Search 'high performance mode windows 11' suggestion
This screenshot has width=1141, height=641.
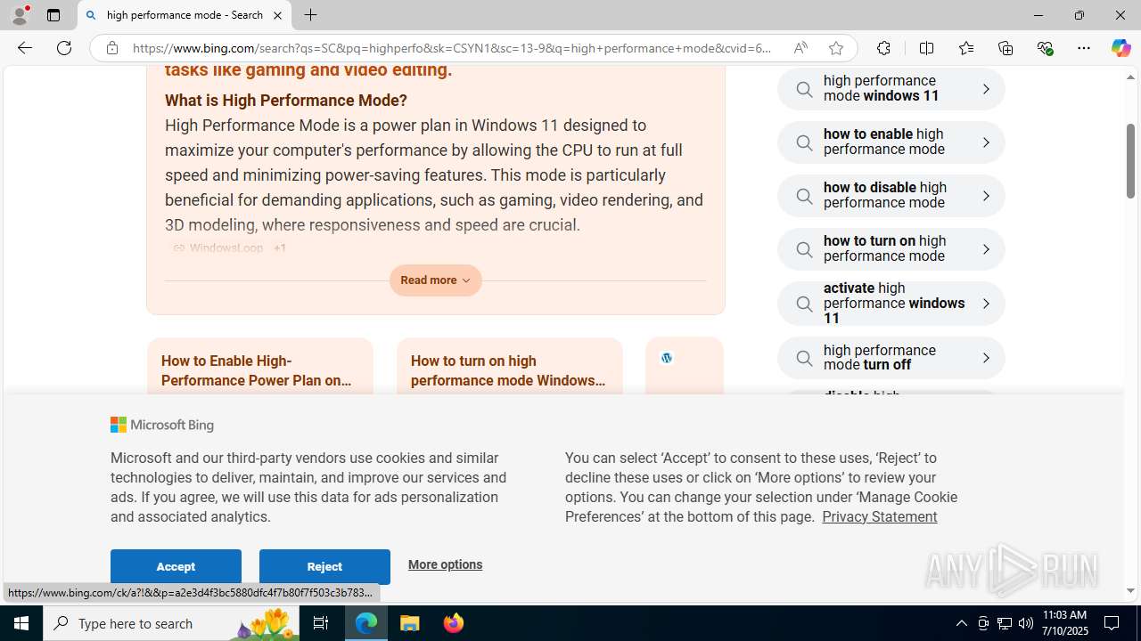point(891,89)
